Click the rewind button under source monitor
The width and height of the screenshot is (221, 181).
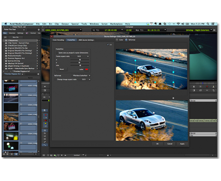tap(45, 86)
